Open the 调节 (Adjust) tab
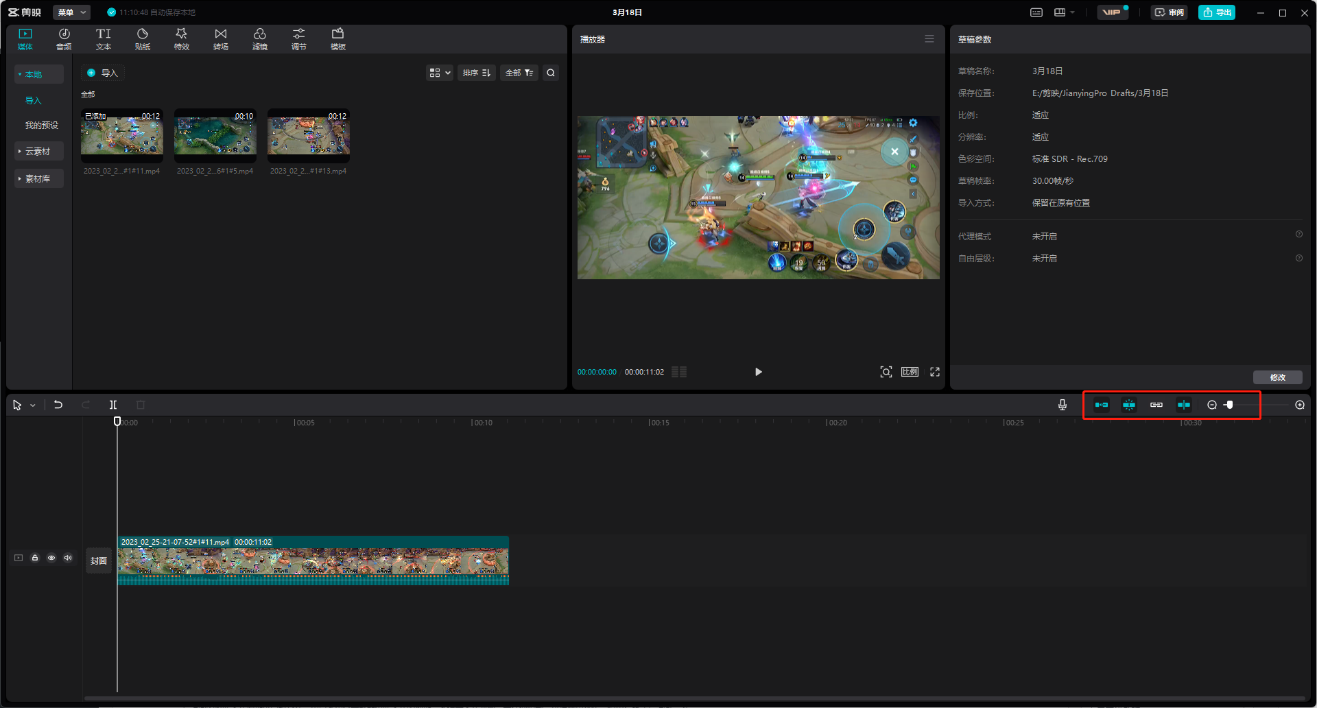The height and width of the screenshot is (708, 1317). click(299, 39)
